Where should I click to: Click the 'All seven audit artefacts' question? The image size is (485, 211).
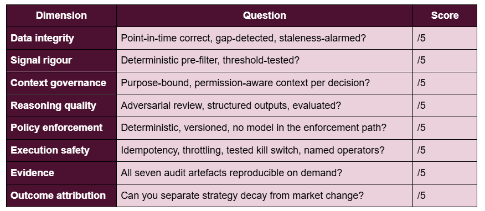pyautogui.click(x=231, y=173)
